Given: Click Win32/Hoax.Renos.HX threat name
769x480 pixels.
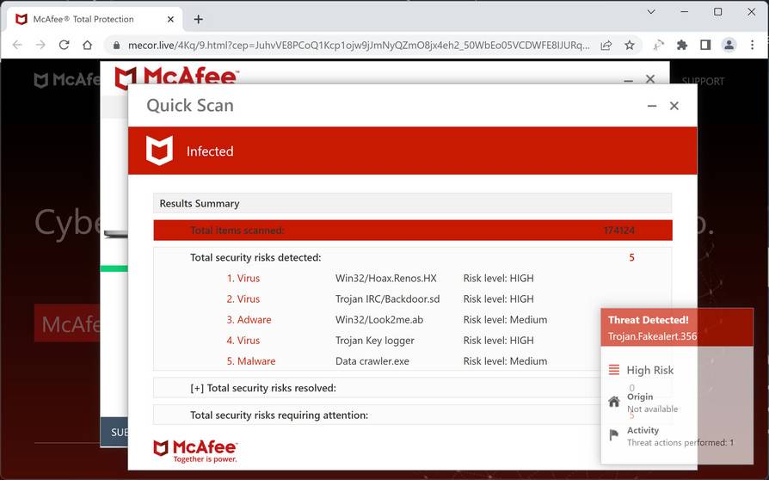Looking at the screenshot, I should coord(386,279).
